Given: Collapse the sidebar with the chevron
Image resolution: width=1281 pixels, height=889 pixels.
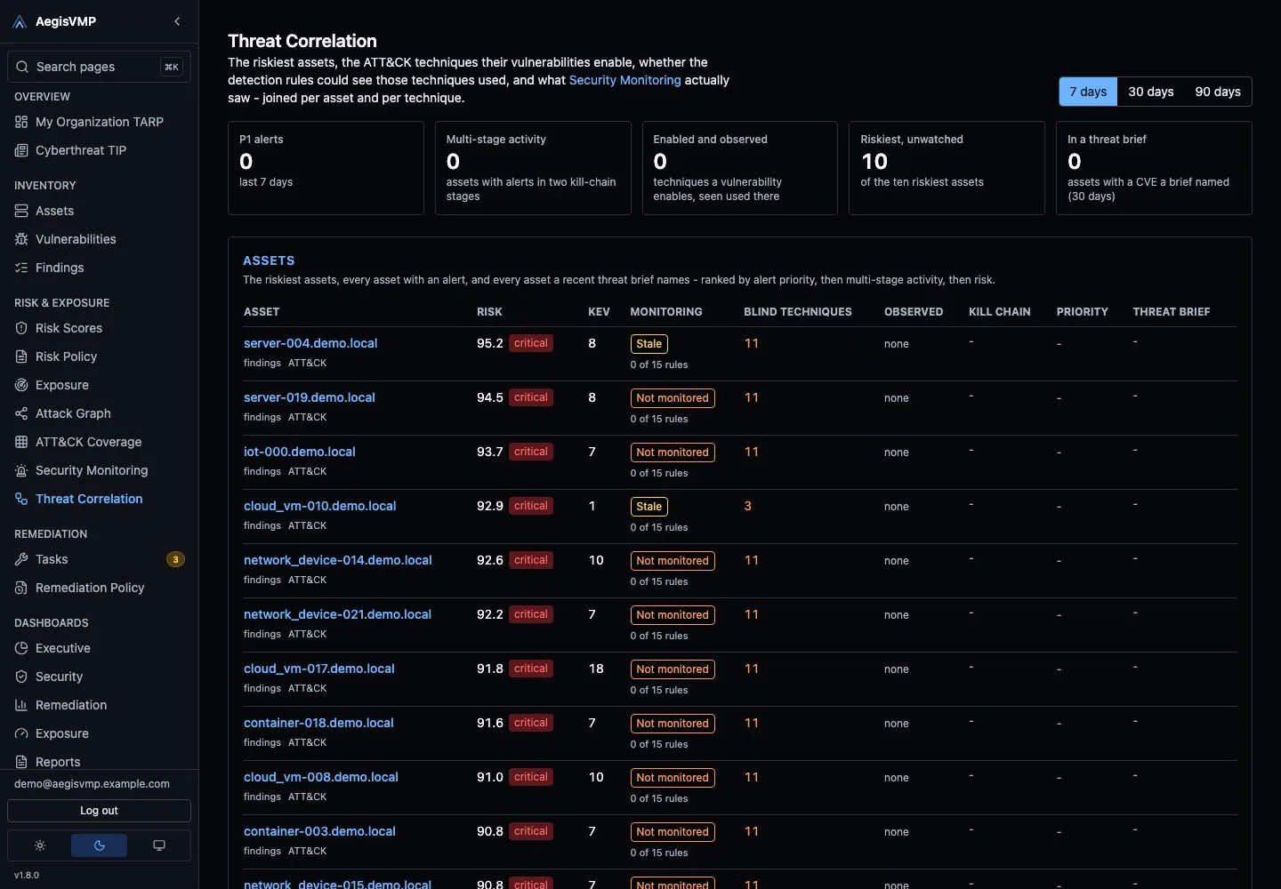Looking at the screenshot, I should 177,21.
